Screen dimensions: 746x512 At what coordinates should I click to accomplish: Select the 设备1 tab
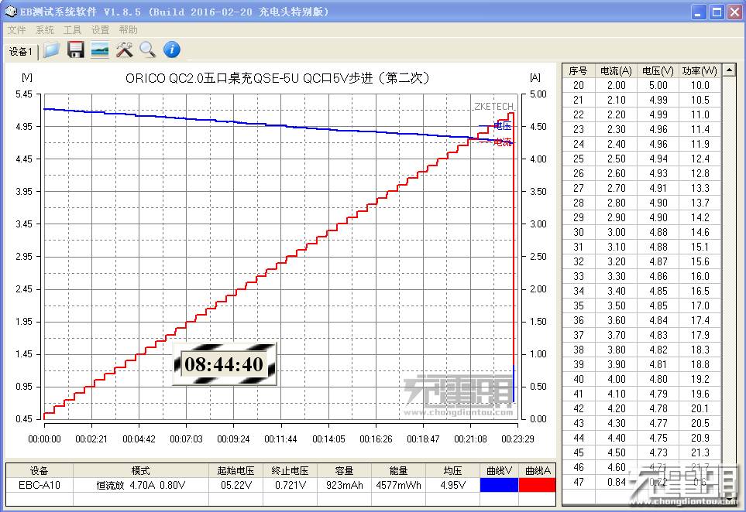click(20, 51)
